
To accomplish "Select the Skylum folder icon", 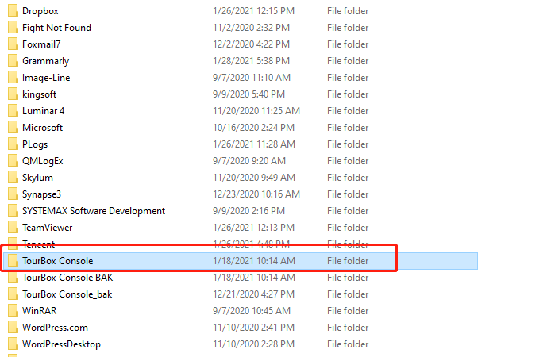I will (13, 178).
